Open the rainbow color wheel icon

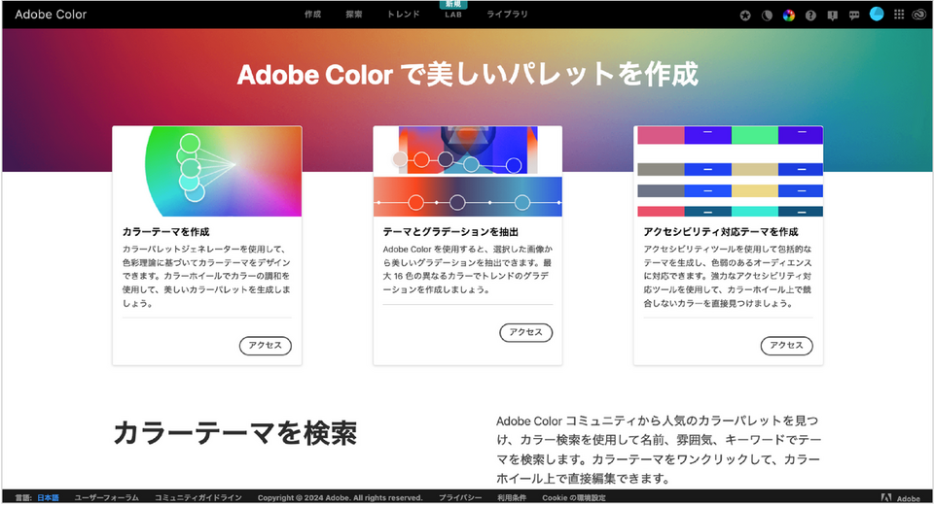click(x=789, y=16)
